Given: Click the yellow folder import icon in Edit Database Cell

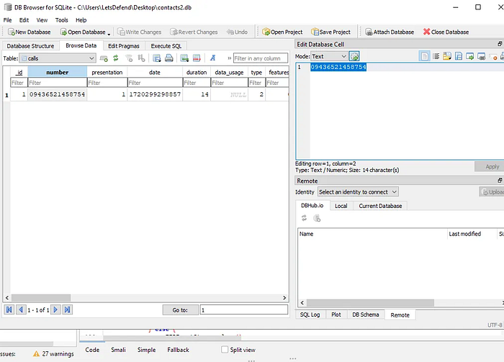Looking at the screenshot, I should point(447,57).
